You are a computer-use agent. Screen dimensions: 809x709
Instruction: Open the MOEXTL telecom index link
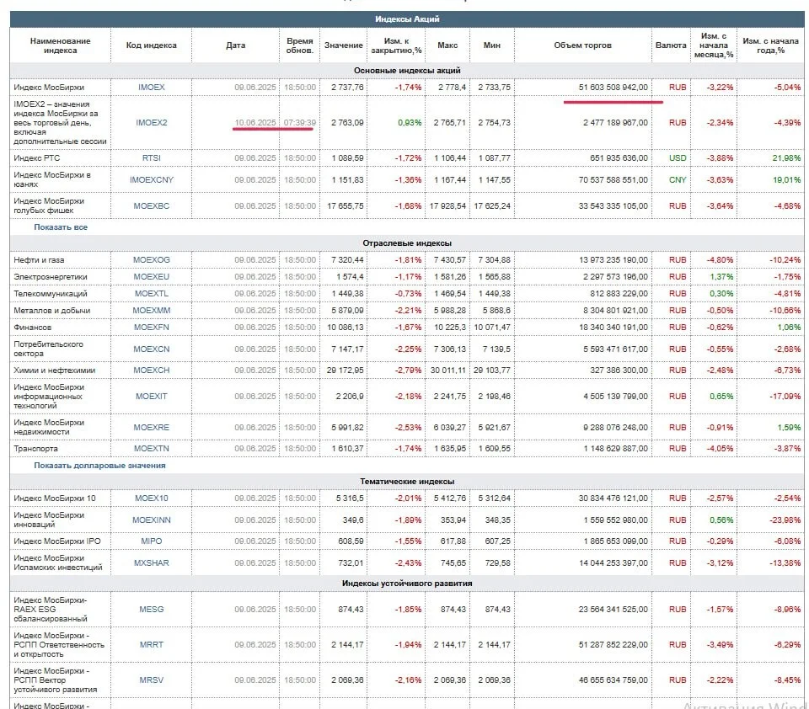point(151,293)
